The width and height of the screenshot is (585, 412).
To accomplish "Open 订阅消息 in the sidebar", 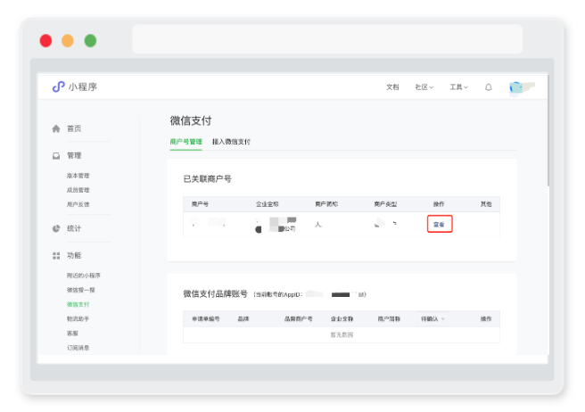I will 78,348.
